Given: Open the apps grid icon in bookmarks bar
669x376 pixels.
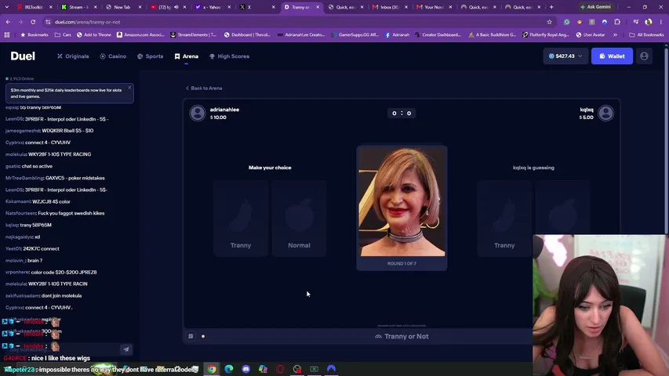Looking at the screenshot, I should [x=7, y=34].
